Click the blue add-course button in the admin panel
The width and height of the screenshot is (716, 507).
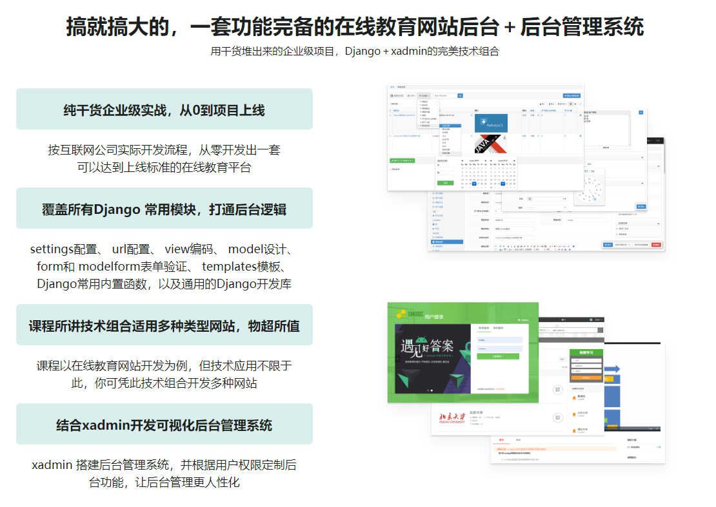(x=572, y=95)
